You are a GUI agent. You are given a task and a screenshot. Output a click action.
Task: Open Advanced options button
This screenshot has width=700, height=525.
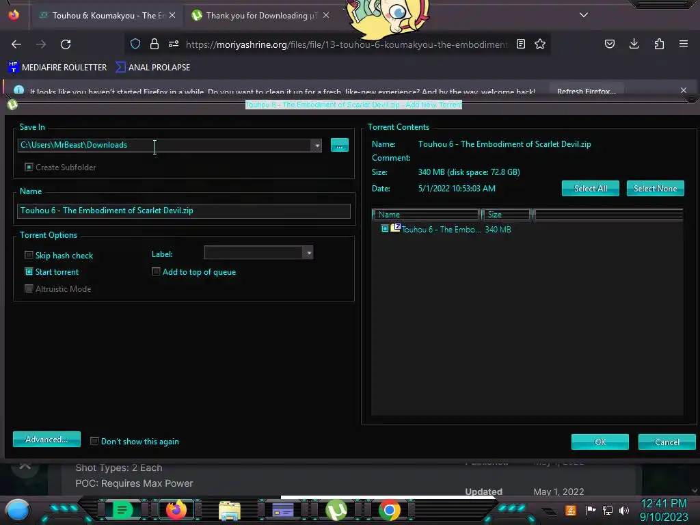click(x=47, y=440)
